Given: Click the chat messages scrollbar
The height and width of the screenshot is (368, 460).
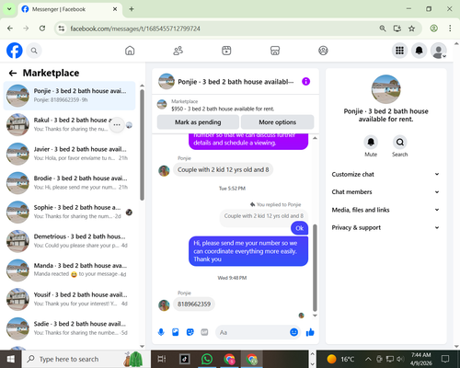Looking at the screenshot, I should point(315,268).
